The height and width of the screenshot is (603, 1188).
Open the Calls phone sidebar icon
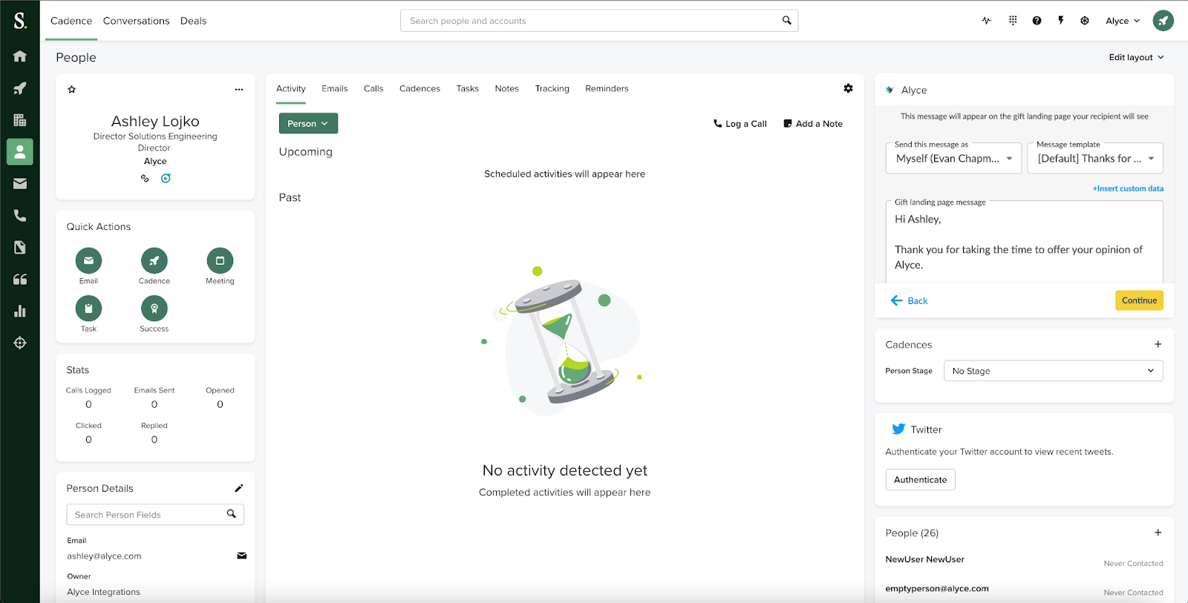point(20,216)
